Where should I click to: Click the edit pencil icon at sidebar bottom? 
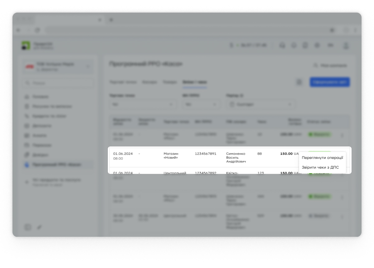click(x=39, y=227)
